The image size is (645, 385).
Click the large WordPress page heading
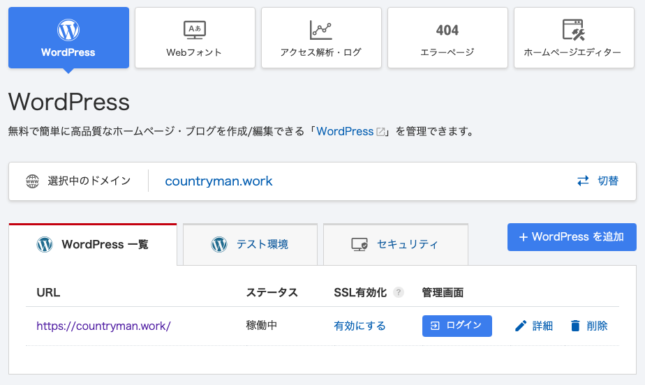pos(69,102)
